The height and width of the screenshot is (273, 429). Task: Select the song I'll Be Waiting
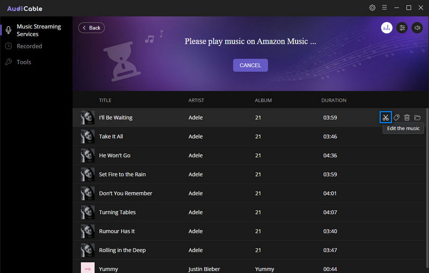116,117
